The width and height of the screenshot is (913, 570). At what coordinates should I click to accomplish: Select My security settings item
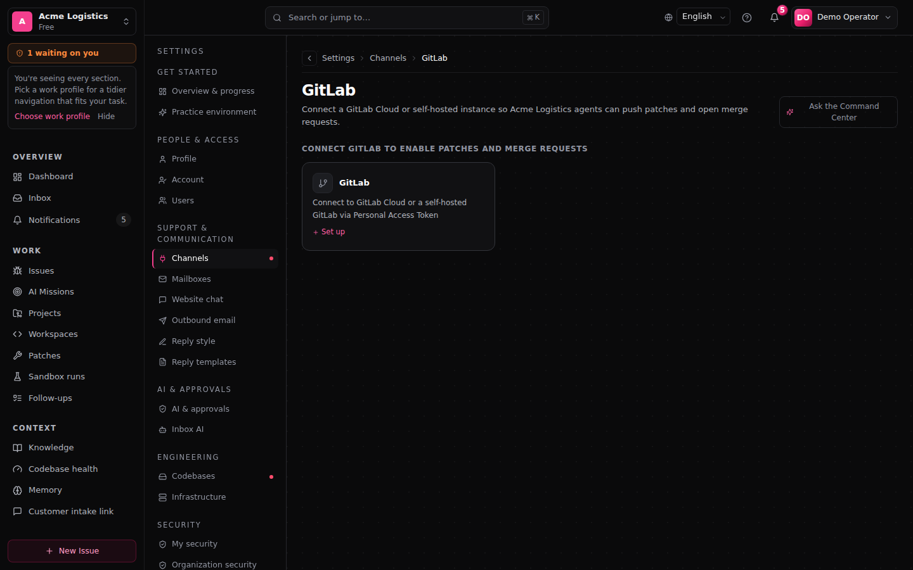pos(216,544)
